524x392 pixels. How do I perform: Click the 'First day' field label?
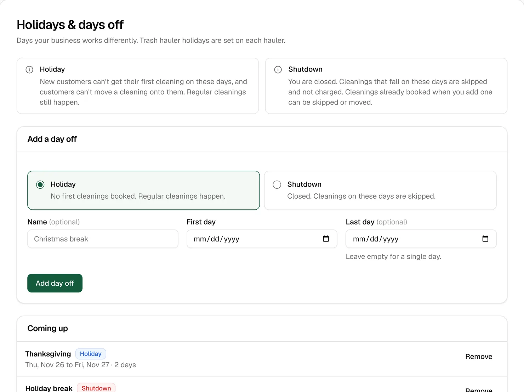coord(201,222)
